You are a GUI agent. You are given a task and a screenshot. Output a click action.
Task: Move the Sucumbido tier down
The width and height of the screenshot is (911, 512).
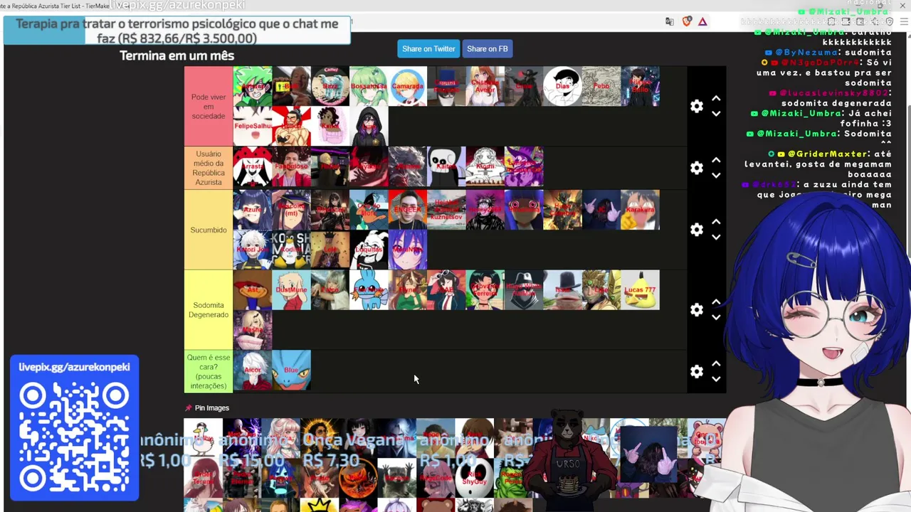pos(716,238)
